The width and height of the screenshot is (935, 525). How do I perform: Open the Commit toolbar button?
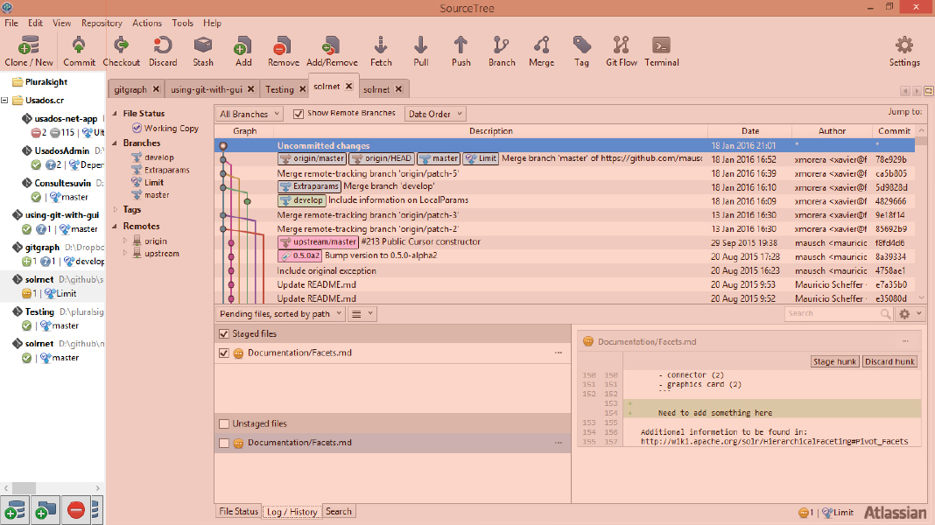79,51
